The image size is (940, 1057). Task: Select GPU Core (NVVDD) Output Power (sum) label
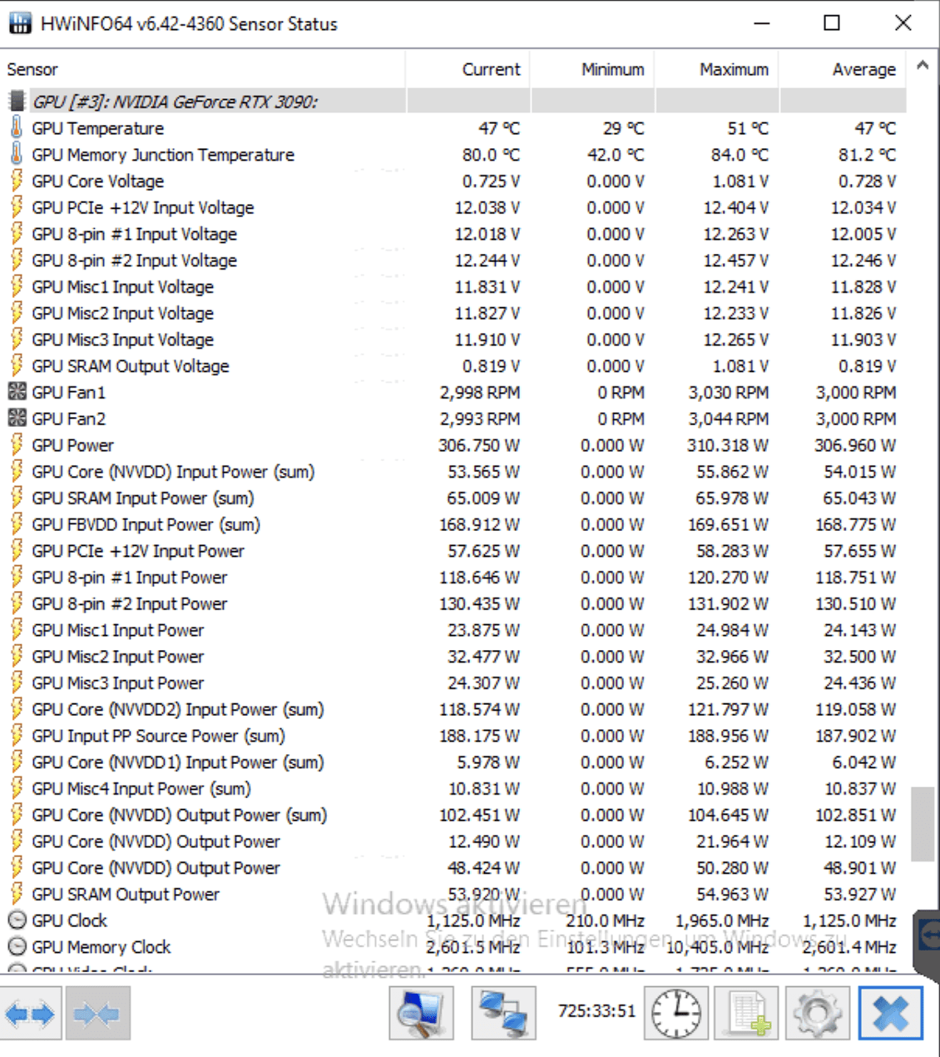tap(180, 816)
